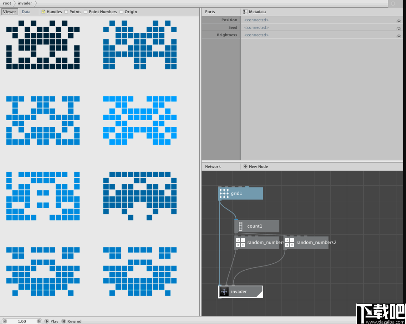Click the plus icon beside New Node

245,166
